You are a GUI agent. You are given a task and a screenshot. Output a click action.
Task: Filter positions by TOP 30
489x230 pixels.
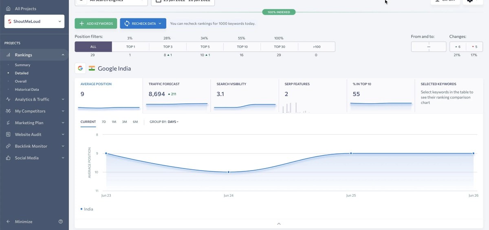pos(280,47)
